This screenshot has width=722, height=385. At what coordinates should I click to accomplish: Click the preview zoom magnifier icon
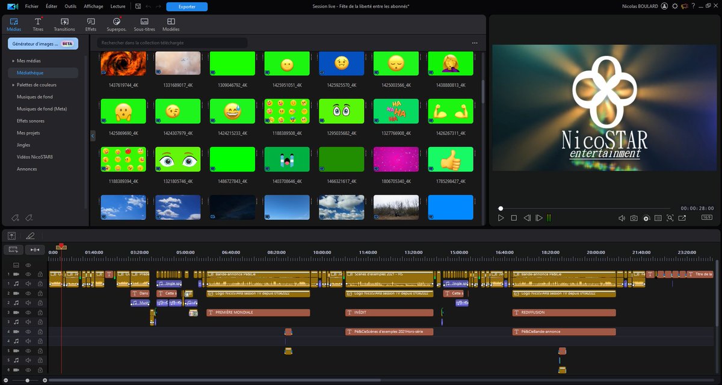670,218
